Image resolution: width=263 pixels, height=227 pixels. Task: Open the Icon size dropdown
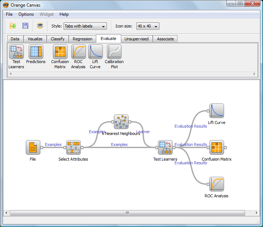[x=148, y=26]
